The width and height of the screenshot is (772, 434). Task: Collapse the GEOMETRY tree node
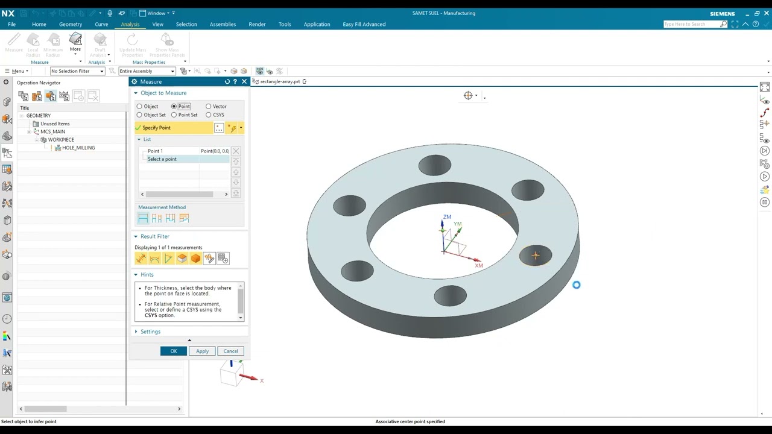click(x=22, y=116)
